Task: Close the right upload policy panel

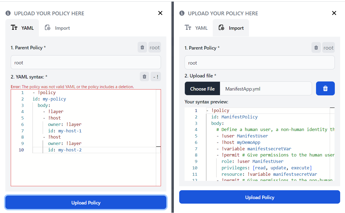Action: [334, 13]
